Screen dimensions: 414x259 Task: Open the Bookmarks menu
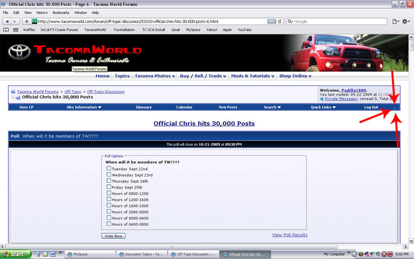tap(61, 12)
